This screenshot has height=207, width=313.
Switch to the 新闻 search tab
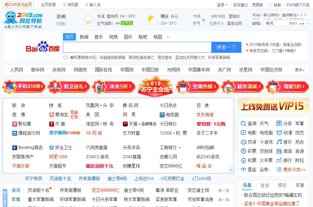[x=84, y=37]
